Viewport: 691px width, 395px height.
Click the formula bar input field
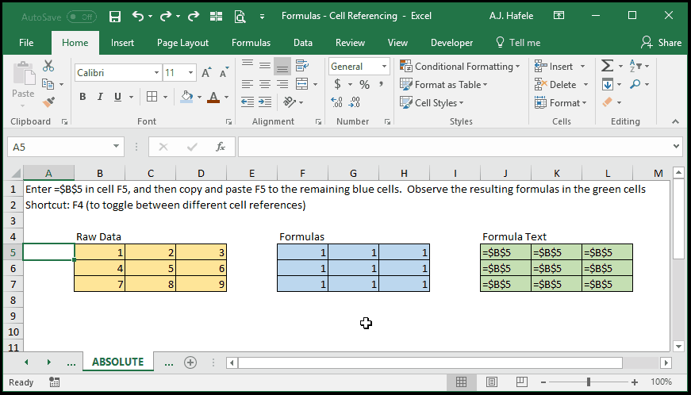(x=455, y=147)
